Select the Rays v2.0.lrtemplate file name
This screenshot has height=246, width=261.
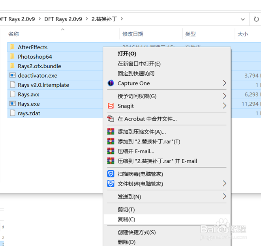click(x=43, y=85)
